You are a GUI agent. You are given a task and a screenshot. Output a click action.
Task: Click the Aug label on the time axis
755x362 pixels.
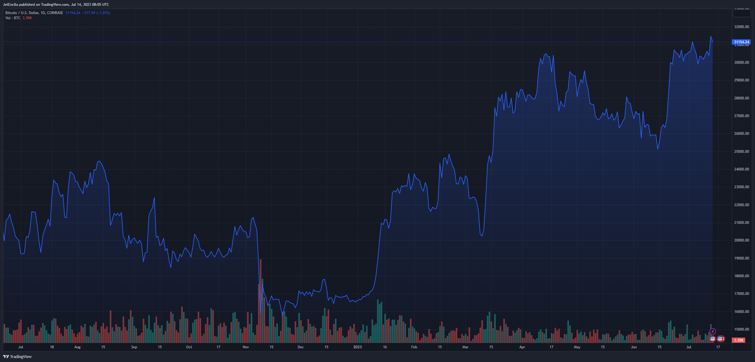[x=77, y=347]
